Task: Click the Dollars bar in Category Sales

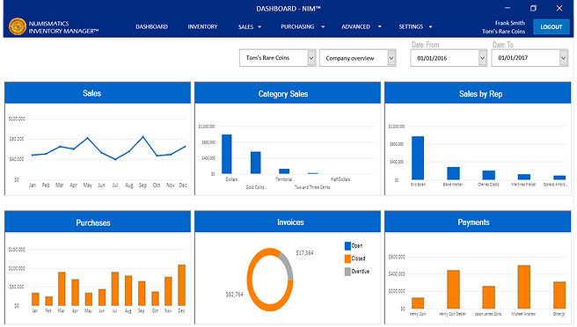Action: point(227,154)
